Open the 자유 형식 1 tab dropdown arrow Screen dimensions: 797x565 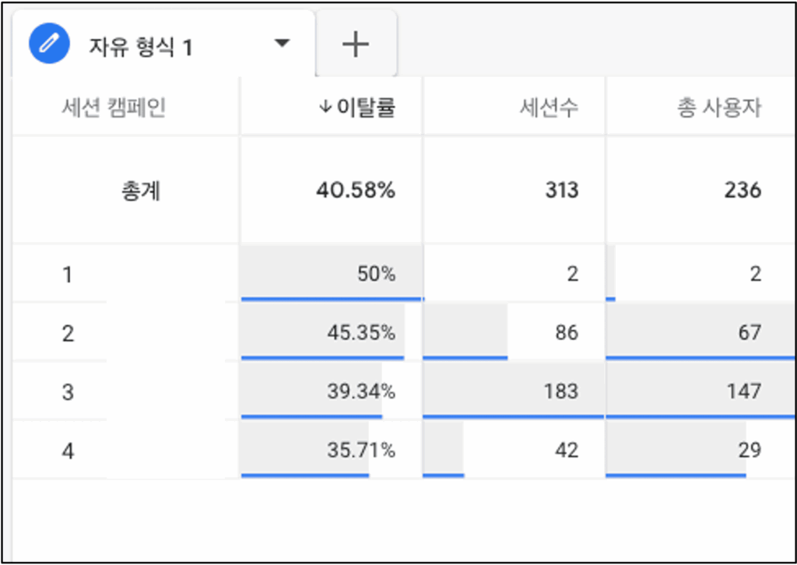[x=282, y=43]
